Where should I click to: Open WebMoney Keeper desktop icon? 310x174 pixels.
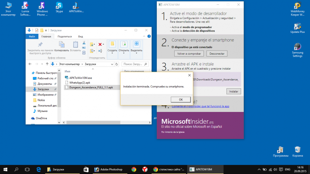pyautogui.click(x=297, y=9)
